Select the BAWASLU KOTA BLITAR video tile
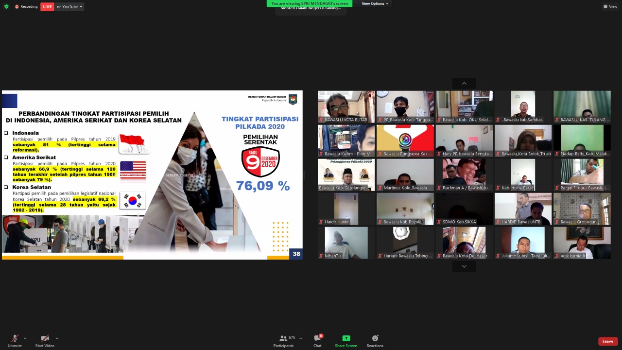This screenshot has width=622, height=350. (346, 106)
